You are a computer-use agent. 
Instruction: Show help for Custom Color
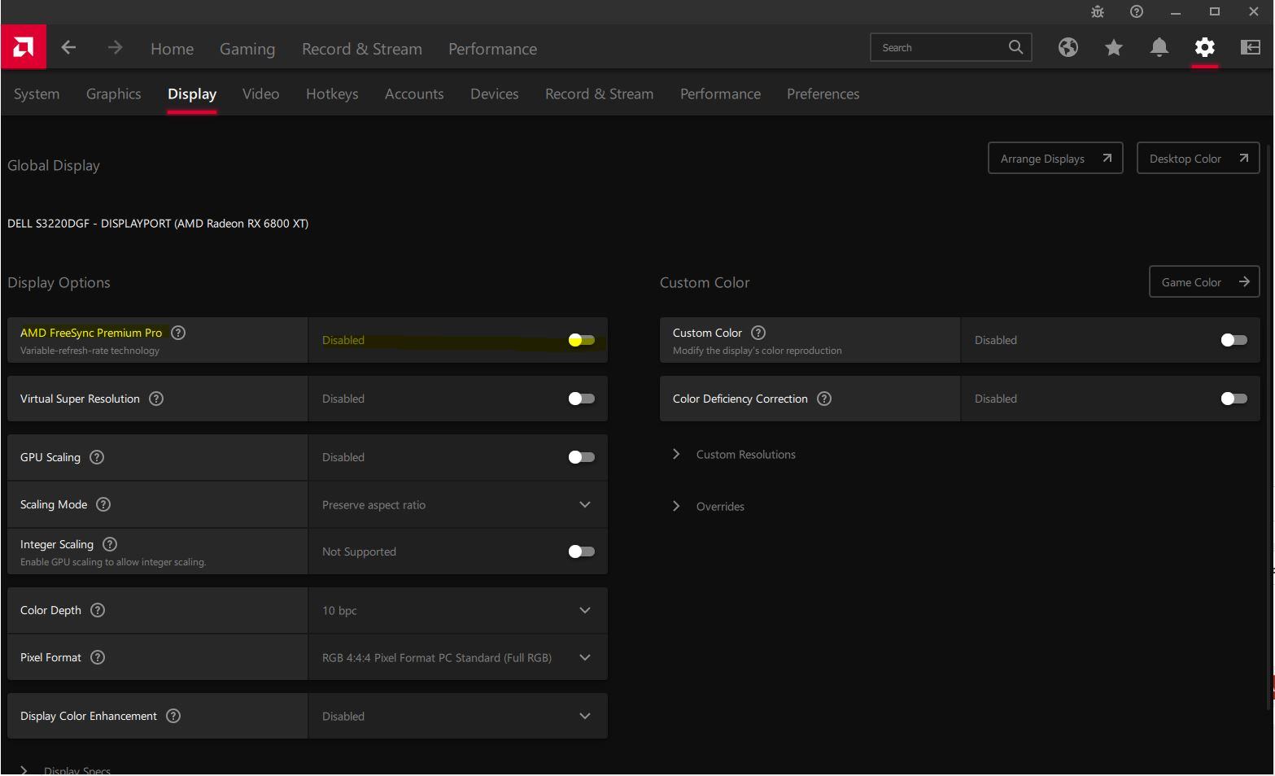click(x=758, y=333)
